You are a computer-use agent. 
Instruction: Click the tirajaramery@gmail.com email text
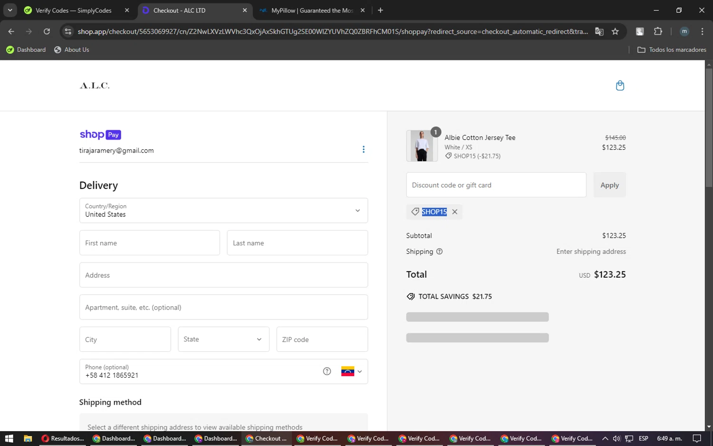point(116,151)
